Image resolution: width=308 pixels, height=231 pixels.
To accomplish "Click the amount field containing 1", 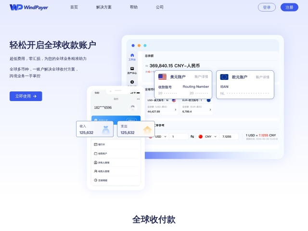I will 179,137.
